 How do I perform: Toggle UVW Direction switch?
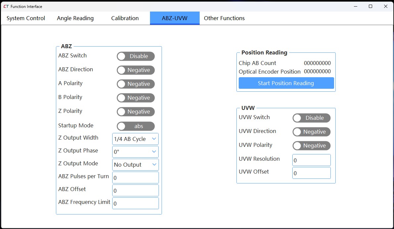(x=311, y=132)
